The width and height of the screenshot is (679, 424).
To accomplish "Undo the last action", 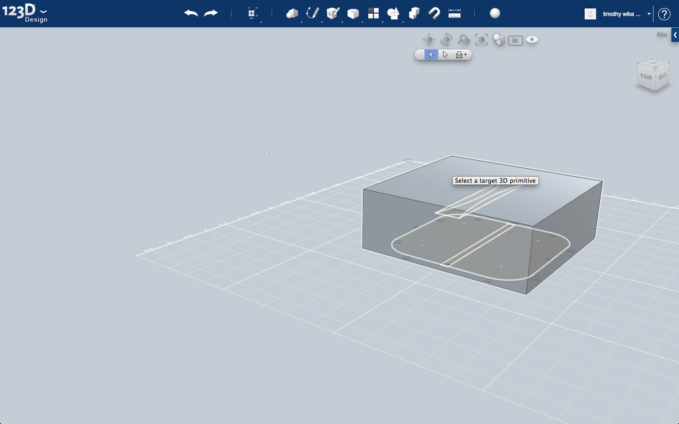I will [x=191, y=13].
